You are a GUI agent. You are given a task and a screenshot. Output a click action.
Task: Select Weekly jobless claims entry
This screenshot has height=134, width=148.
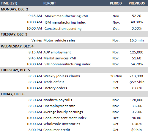(62, 76)
